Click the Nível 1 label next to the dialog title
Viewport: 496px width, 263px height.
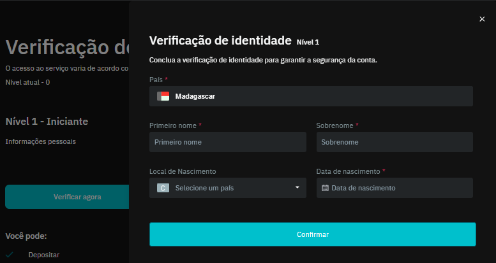point(308,42)
